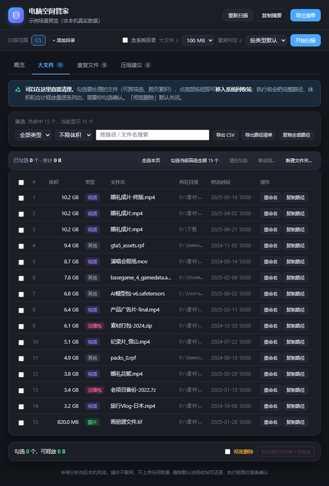Open the 重复文件 tab

(x=92, y=65)
